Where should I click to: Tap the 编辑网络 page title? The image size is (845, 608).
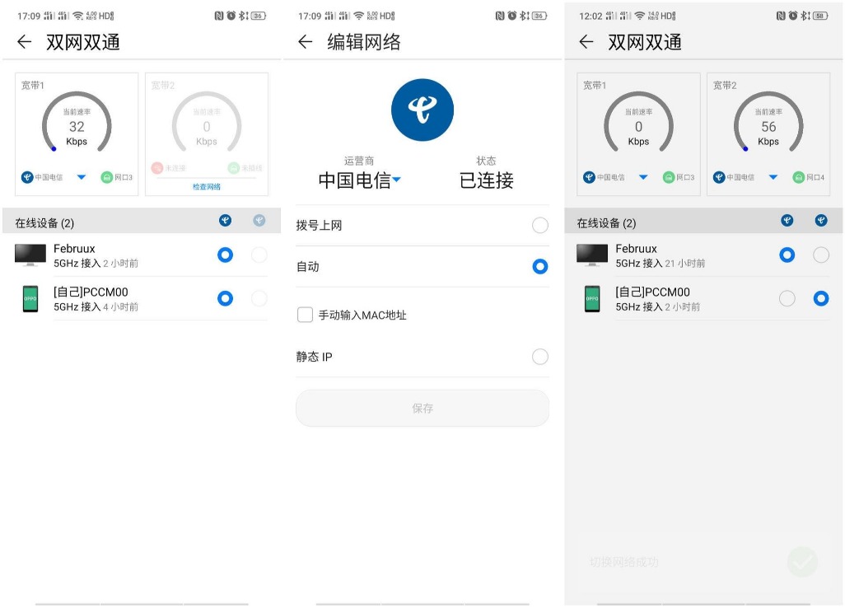pyautogui.click(x=364, y=42)
